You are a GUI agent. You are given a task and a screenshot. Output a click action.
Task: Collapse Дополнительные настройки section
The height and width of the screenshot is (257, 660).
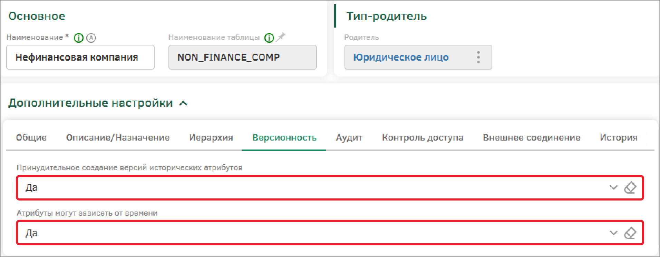pyautogui.click(x=184, y=103)
